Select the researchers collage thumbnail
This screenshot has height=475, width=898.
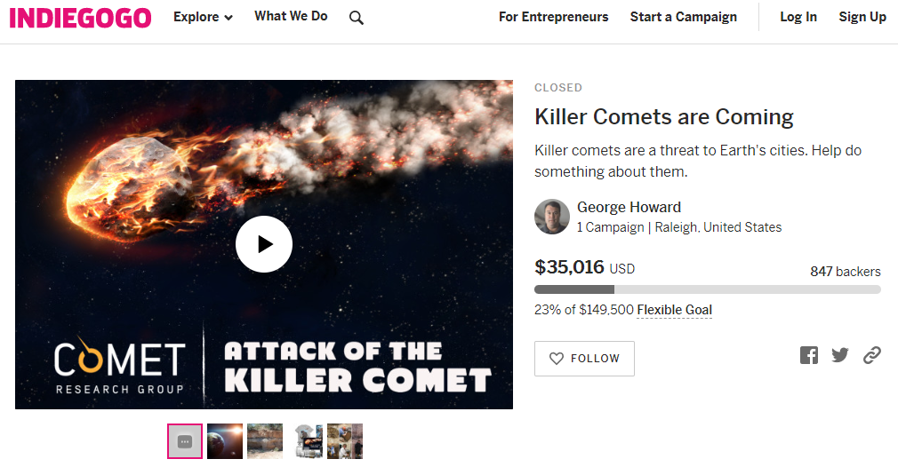[x=345, y=441]
